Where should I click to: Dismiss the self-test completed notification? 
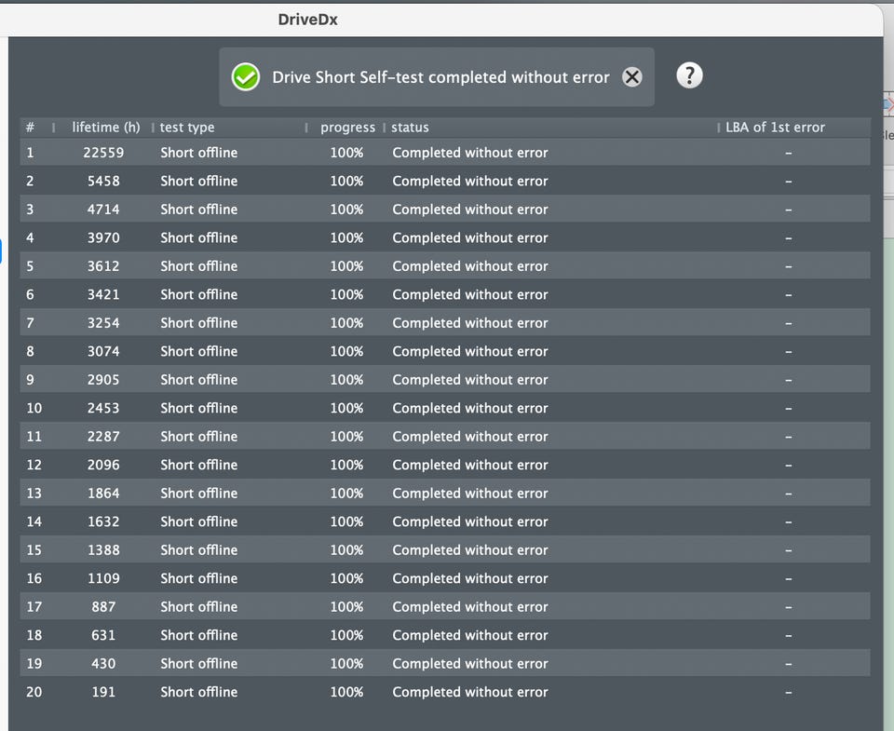click(x=631, y=77)
